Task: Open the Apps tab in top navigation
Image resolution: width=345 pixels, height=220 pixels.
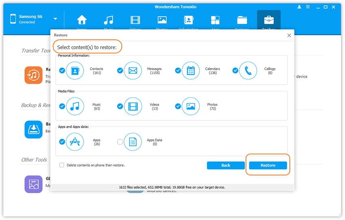Action: [215, 22]
